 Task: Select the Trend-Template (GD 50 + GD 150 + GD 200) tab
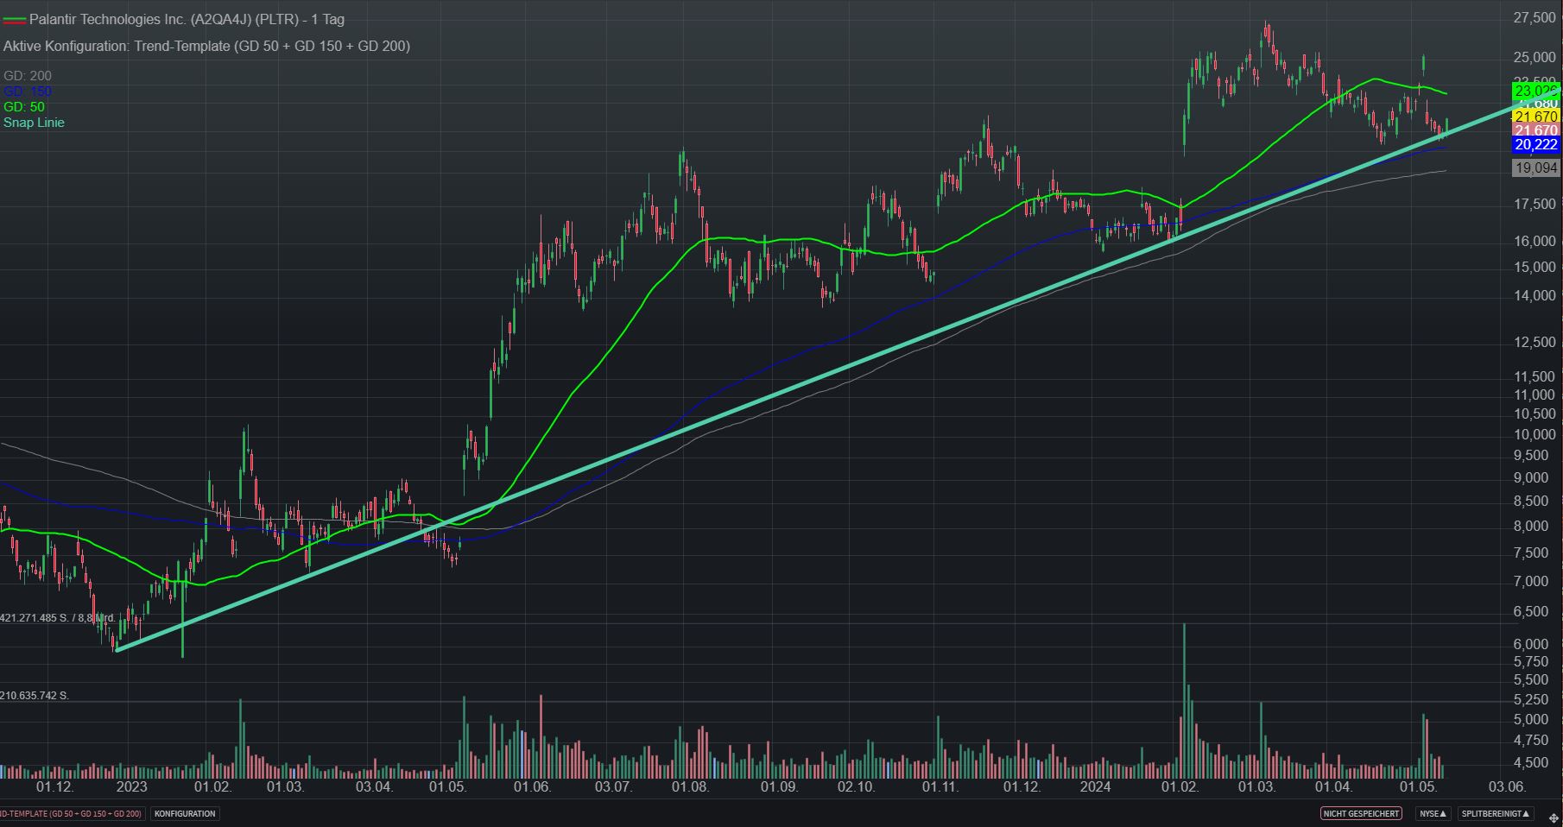pos(71,814)
